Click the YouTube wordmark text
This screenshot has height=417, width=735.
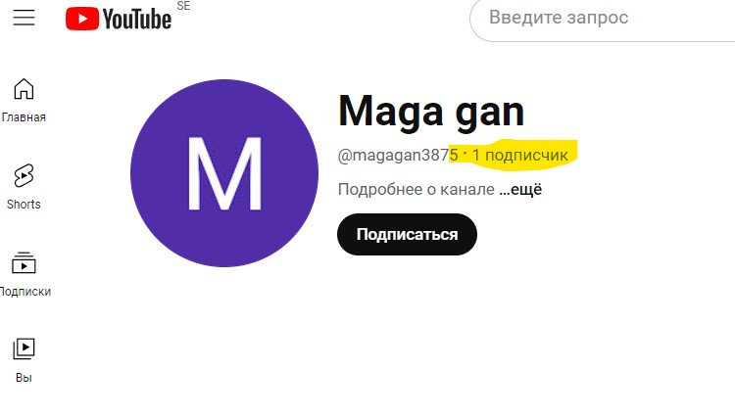click(x=137, y=20)
